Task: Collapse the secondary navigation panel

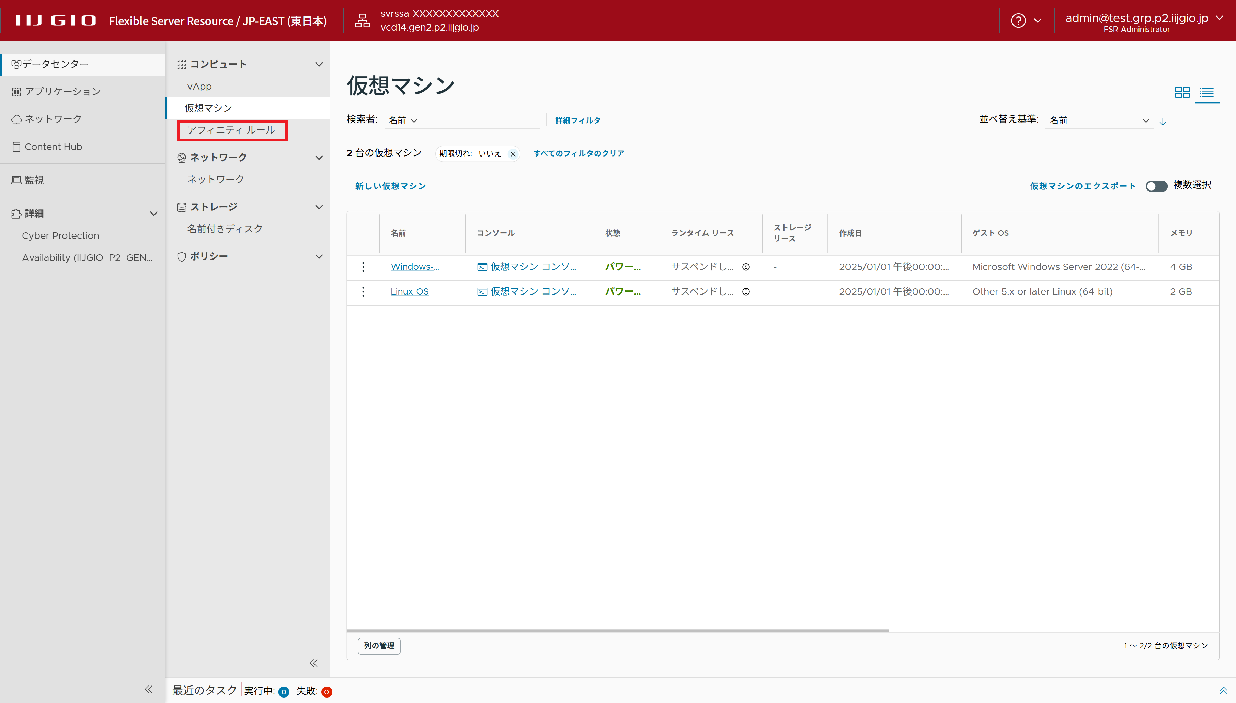Action: [x=313, y=663]
